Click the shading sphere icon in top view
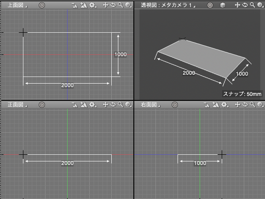The height and width of the screenshot is (199, 265). pyautogui.click(x=127, y=5)
